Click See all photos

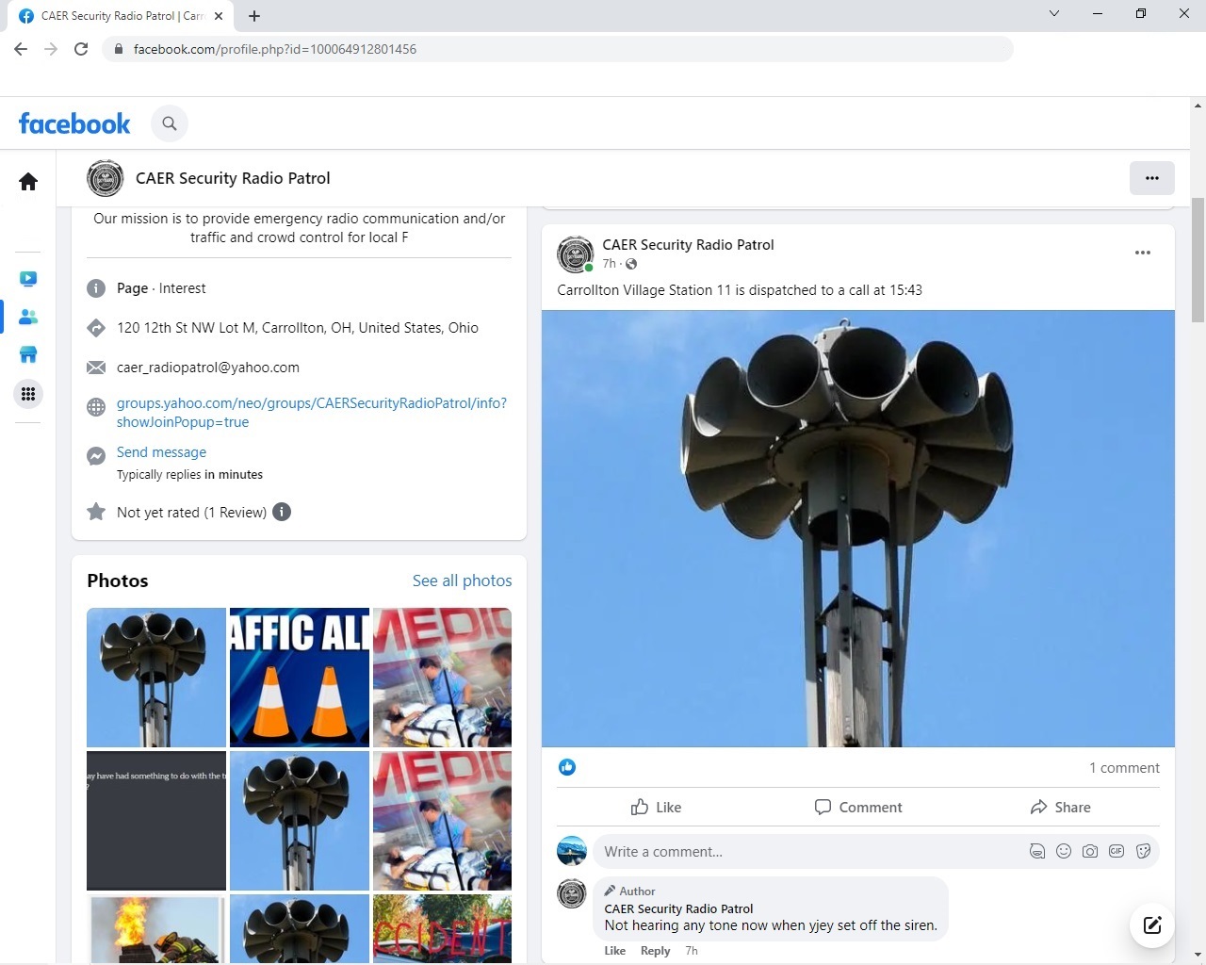tap(462, 581)
